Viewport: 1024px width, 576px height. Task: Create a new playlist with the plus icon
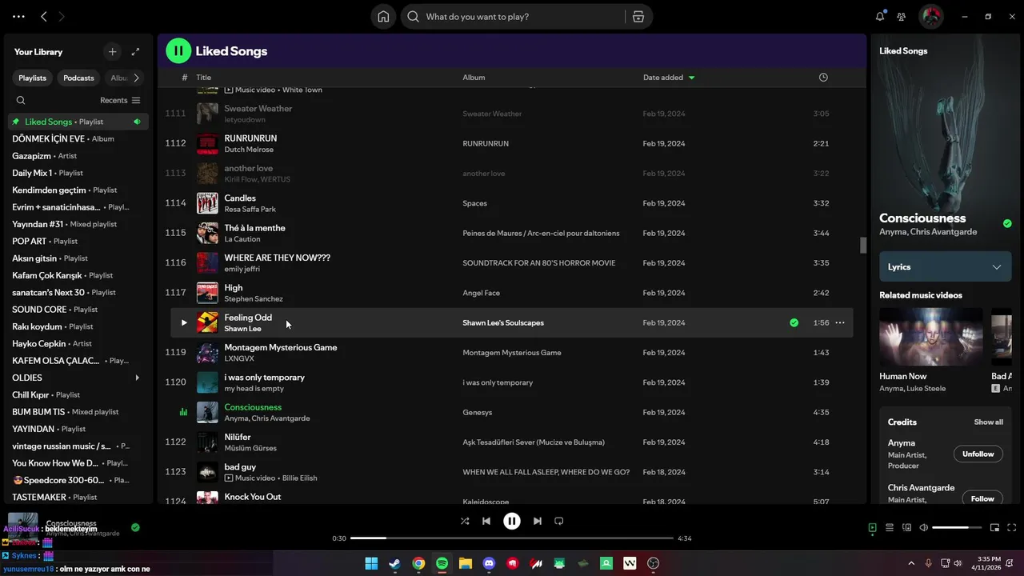pos(112,52)
